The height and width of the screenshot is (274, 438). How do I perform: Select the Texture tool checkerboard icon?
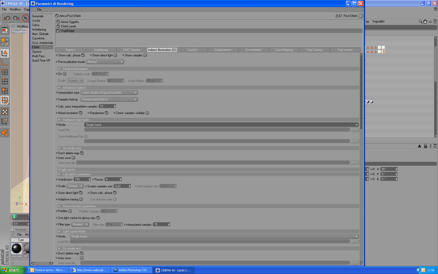point(5,112)
